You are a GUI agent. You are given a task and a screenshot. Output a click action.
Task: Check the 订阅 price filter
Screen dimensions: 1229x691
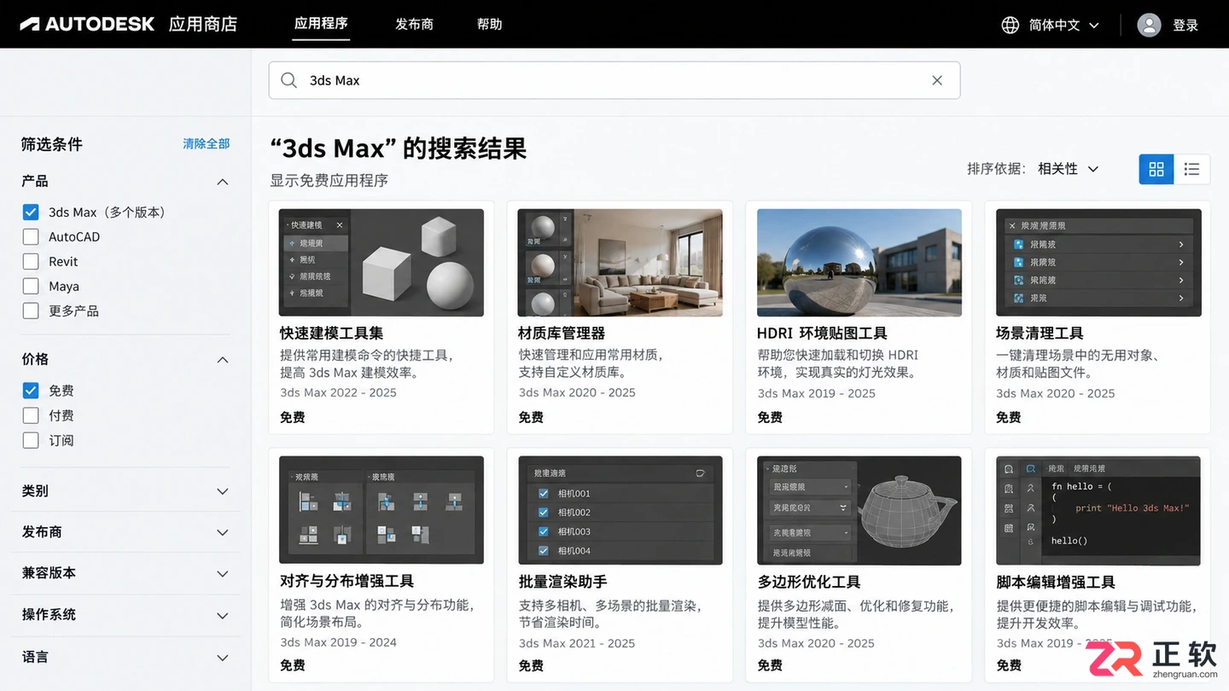tap(31, 440)
